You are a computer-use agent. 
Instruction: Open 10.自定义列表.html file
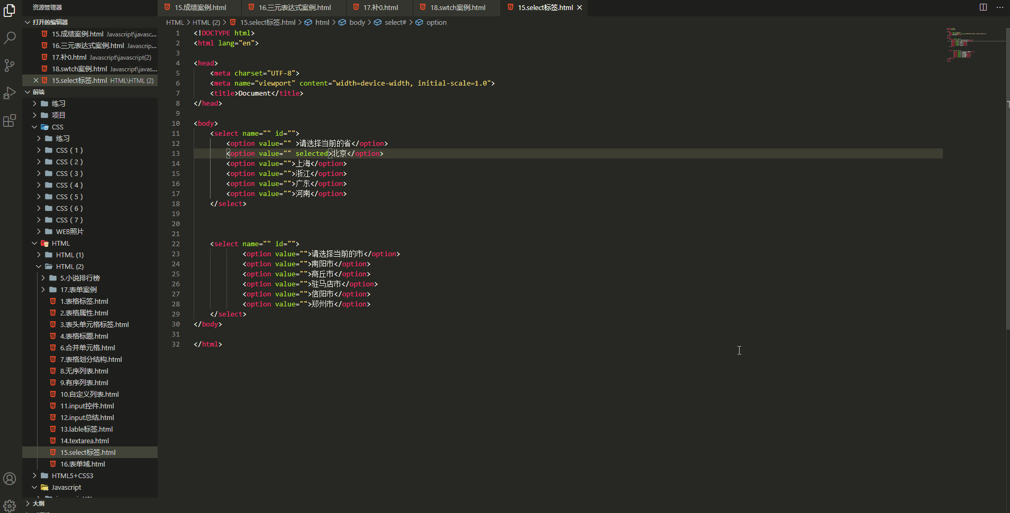click(90, 394)
